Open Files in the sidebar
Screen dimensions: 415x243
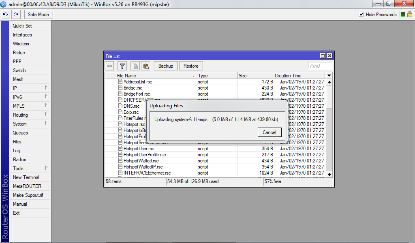tap(30, 142)
